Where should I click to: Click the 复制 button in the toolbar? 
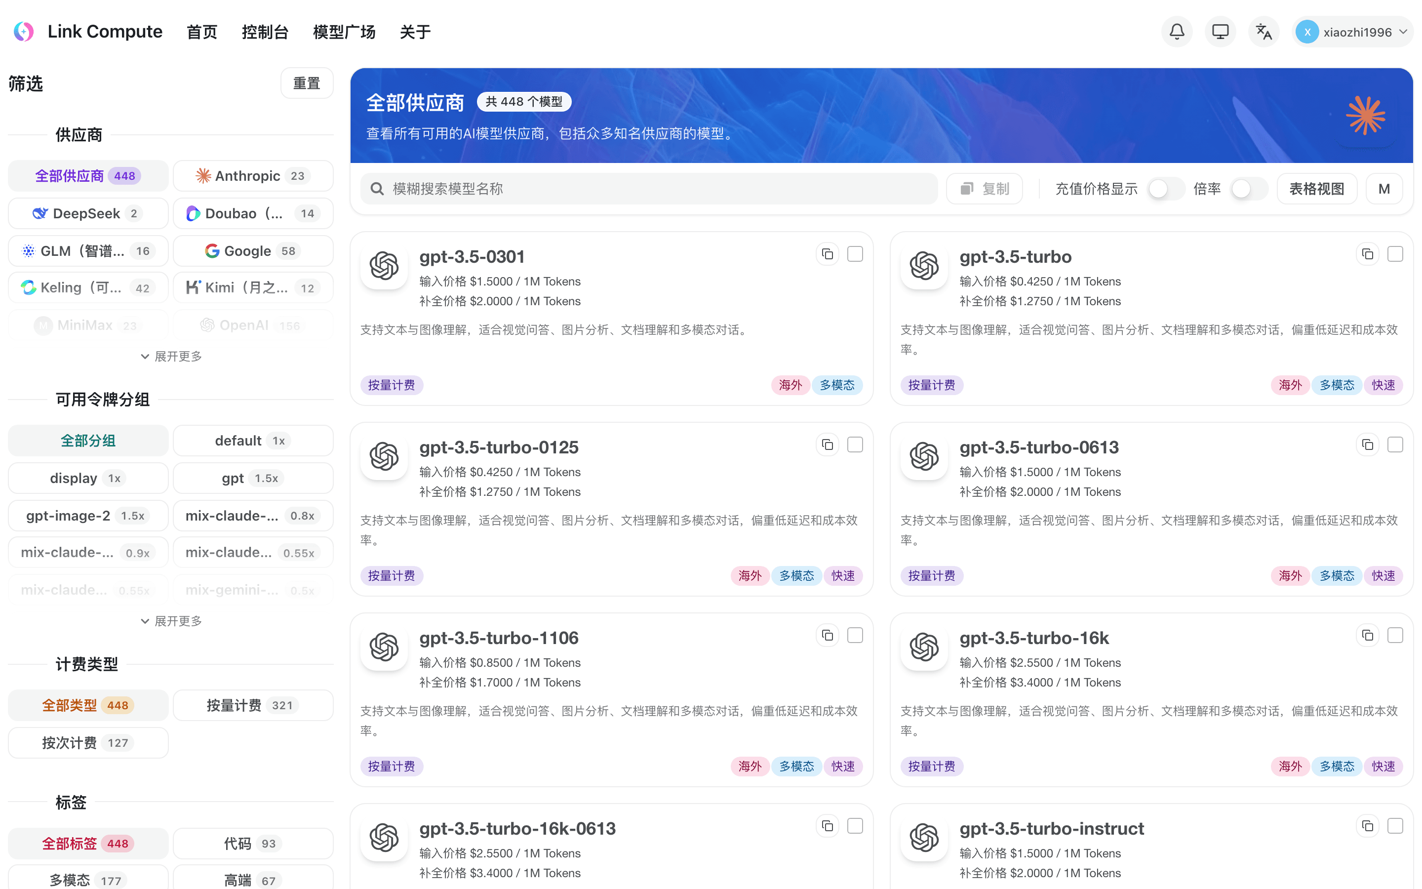coord(984,189)
